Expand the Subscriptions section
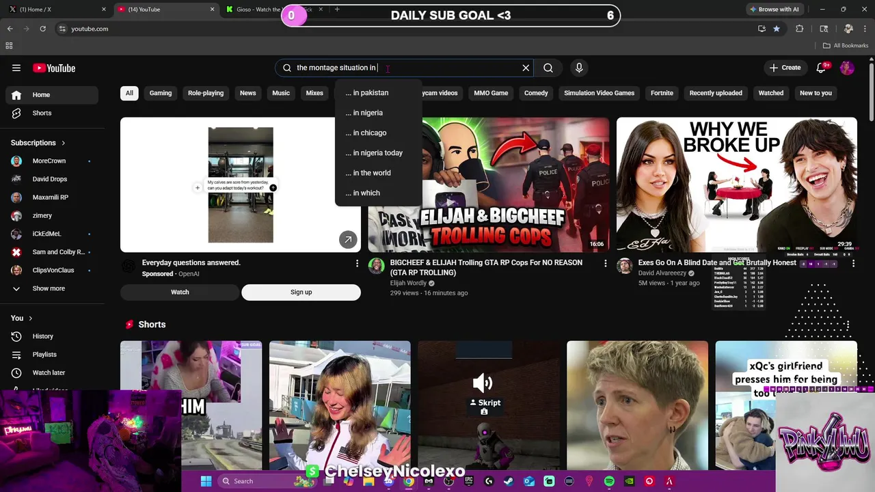This screenshot has height=492, width=875. 38,143
